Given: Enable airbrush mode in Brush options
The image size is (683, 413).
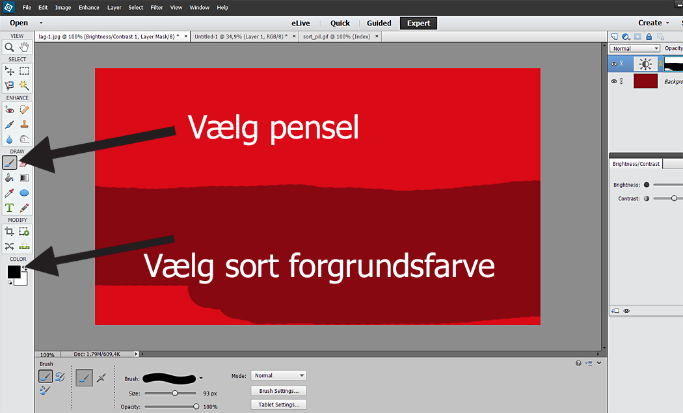Looking at the screenshot, I should pos(101,377).
